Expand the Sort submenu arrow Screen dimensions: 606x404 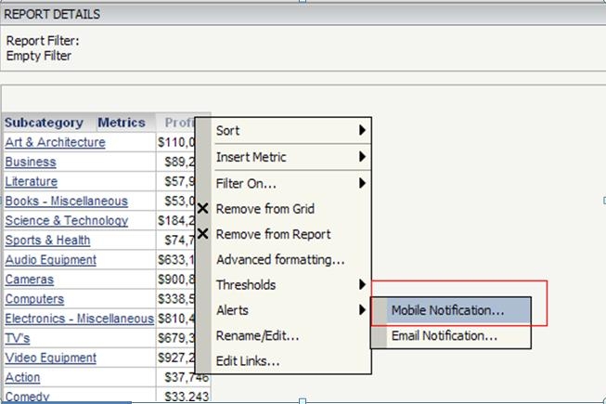click(x=362, y=131)
